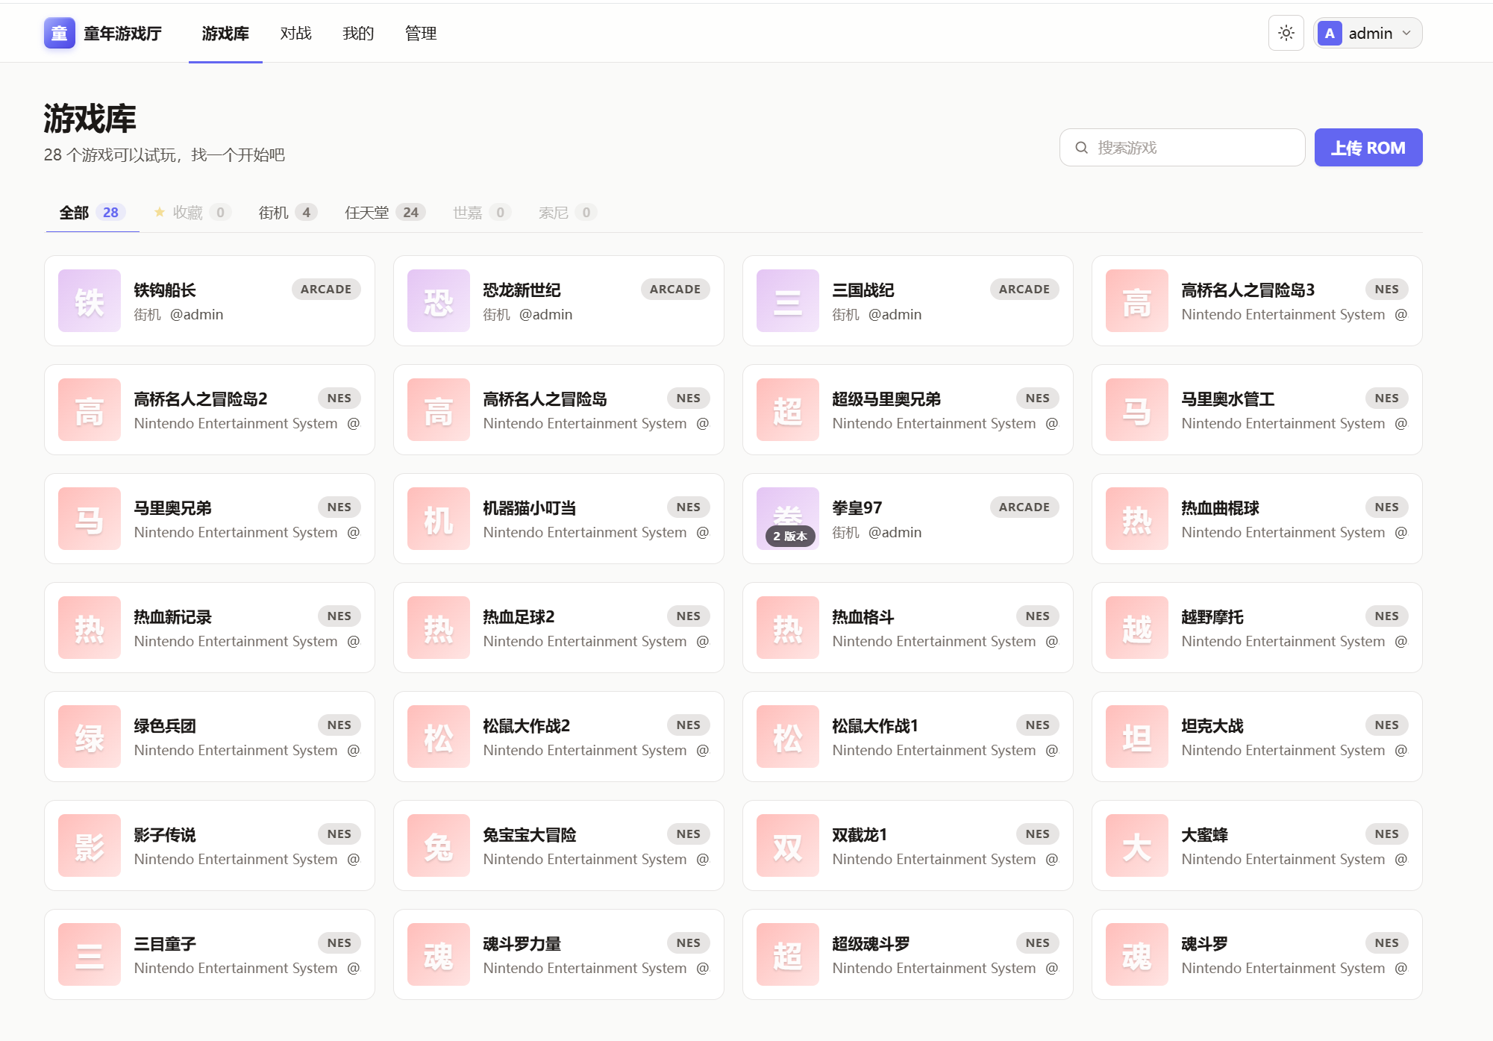Viewport: 1493px width, 1041px height.
Task: Open the 魂斗罗 game cover icon
Action: [1136, 954]
